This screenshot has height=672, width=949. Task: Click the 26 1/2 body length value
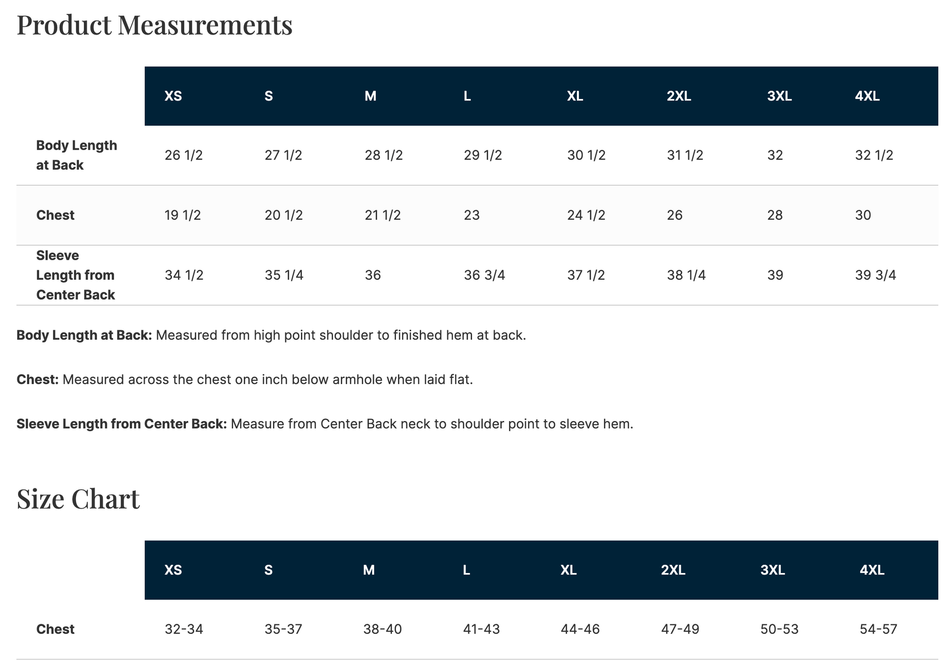click(x=183, y=155)
